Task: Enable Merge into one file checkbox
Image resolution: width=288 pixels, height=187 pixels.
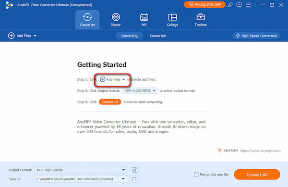Action: tap(196, 175)
